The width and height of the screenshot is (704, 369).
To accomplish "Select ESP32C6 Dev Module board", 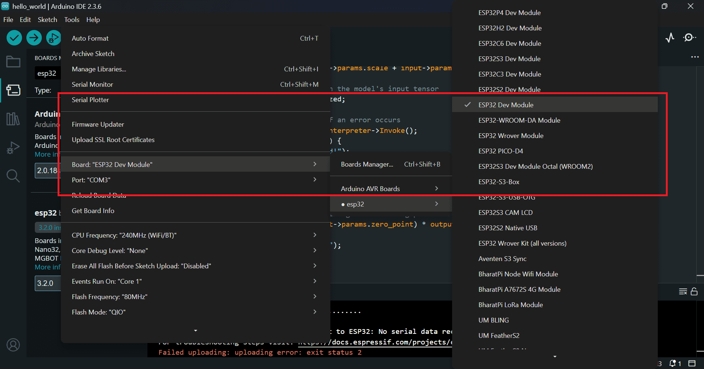I will point(555,43).
